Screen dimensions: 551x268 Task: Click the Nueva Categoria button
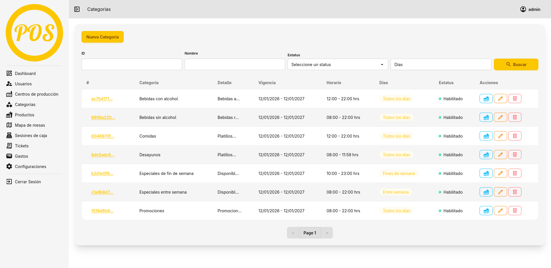(102, 37)
